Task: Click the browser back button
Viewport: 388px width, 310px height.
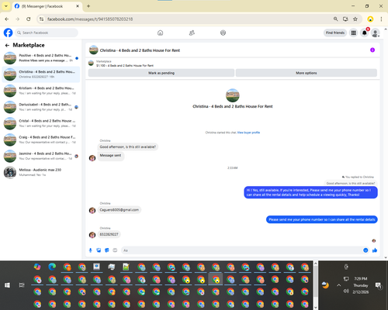Action: tap(7, 19)
